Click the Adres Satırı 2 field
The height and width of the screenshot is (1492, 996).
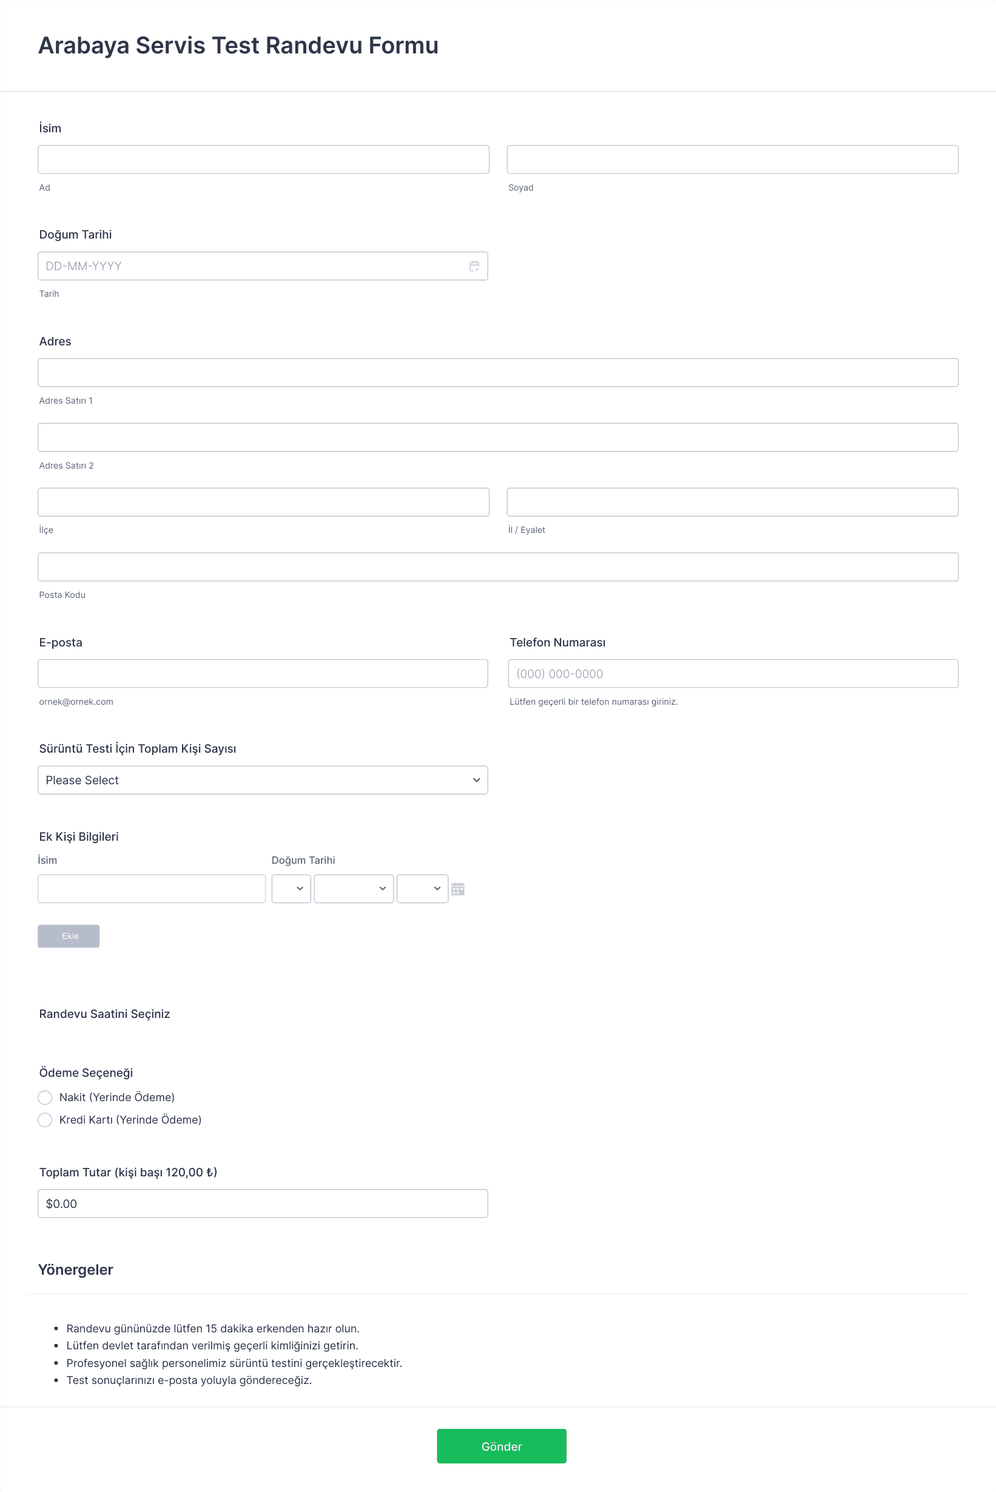pos(498,438)
